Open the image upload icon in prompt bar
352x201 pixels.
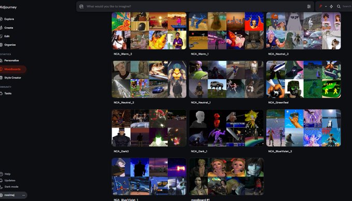pyautogui.click(x=81, y=7)
